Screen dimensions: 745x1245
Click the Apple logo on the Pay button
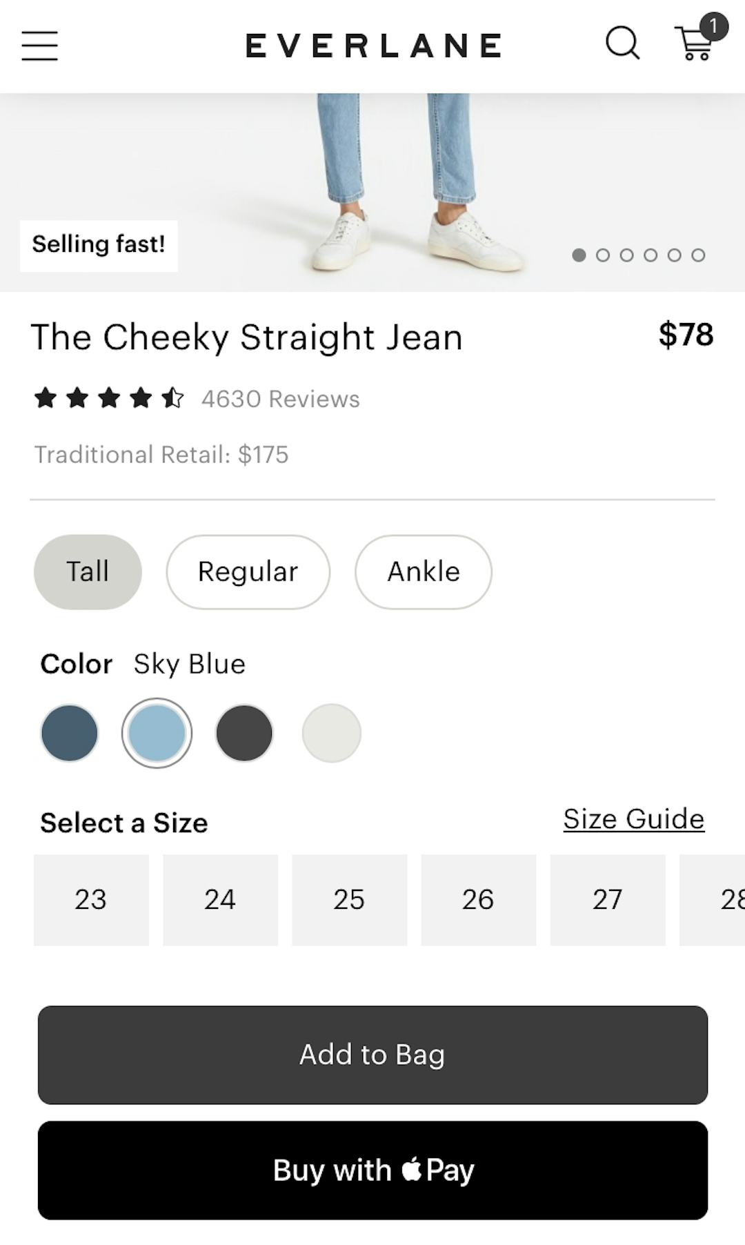point(412,1169)
